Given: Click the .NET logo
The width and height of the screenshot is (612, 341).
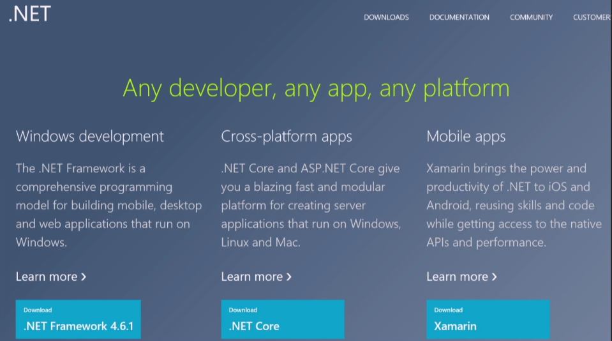Looking at the screenshot, I should (x=30, y=14).
